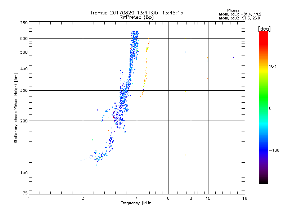Click x-axis tick label "16"
The width and height of the screenshot is (288, 216).
(245, 198)
